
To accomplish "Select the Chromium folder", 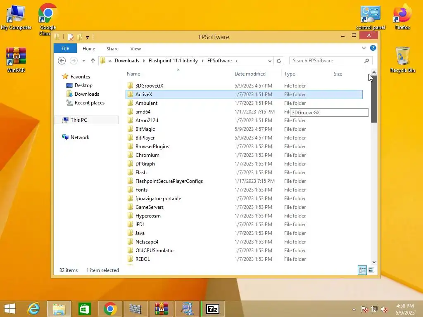I will (244, 155).
